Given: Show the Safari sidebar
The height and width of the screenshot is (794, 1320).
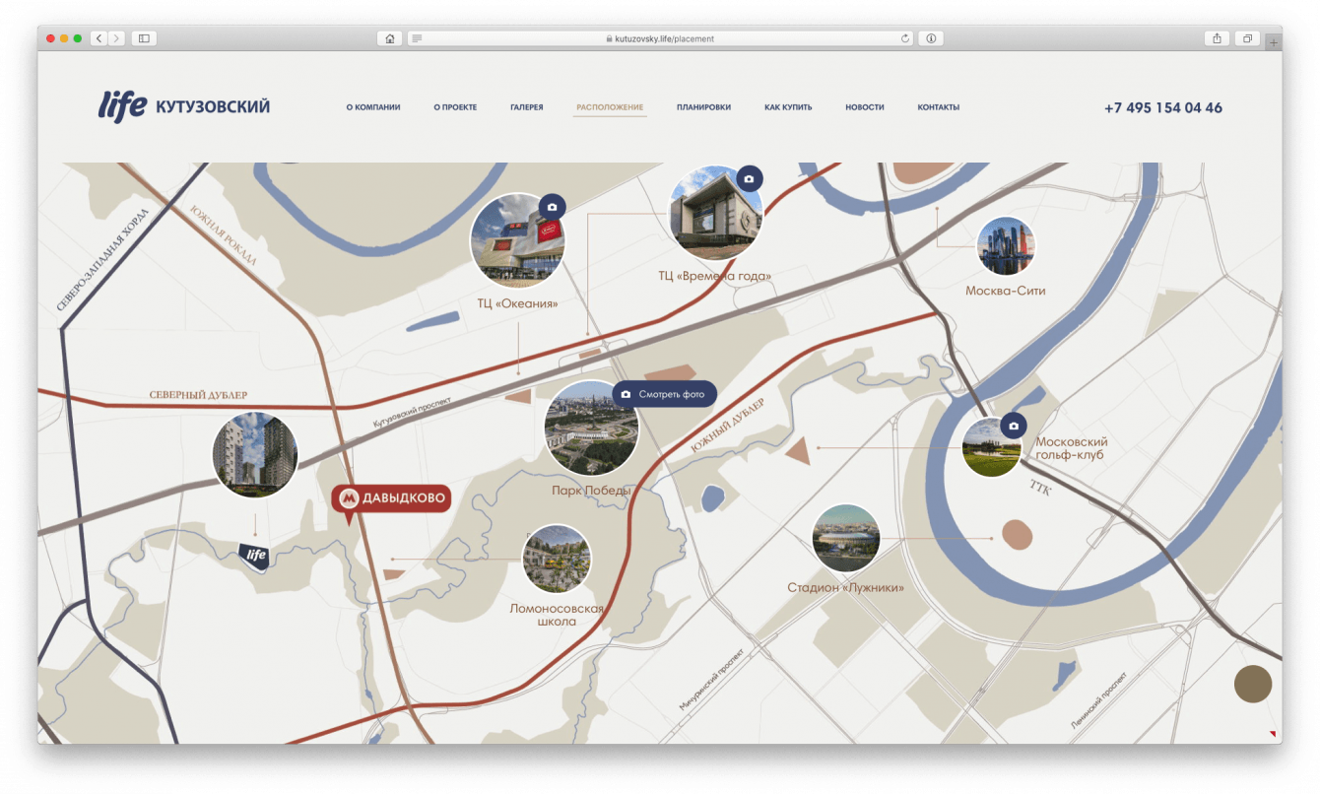Looking at the screenshot, I should tap(144, 38).
